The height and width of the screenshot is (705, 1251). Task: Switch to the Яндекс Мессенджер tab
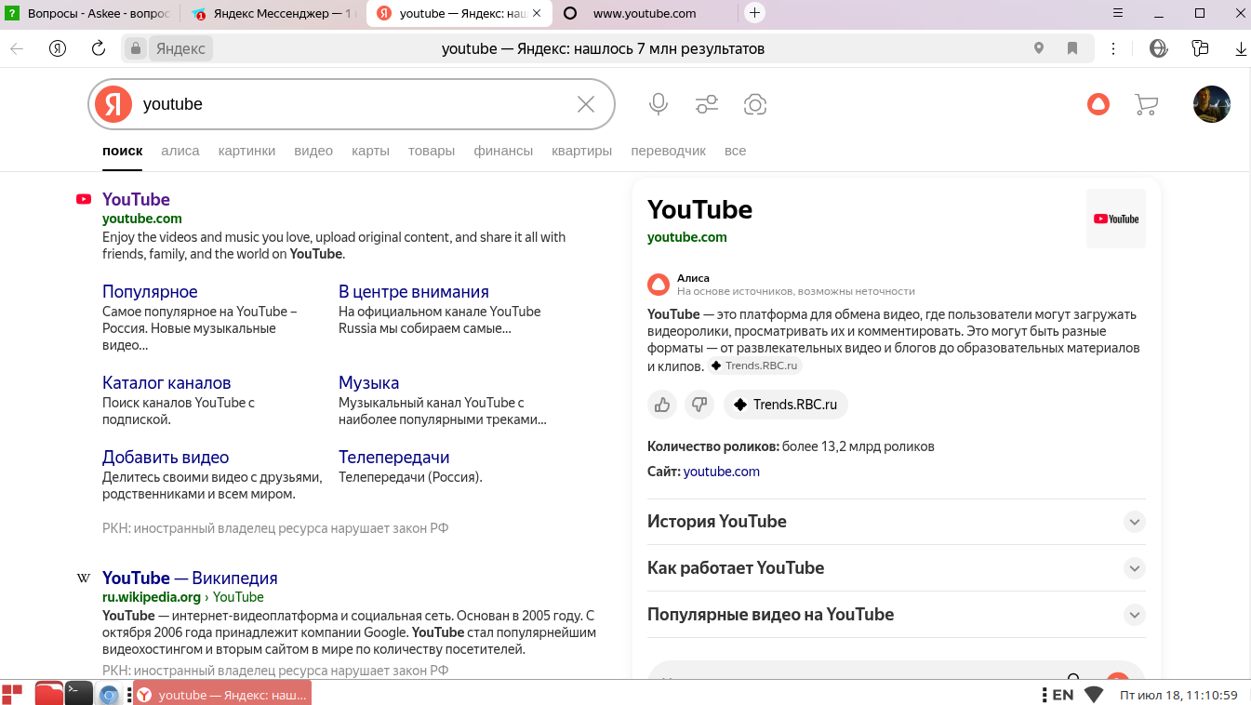(275, 13)
